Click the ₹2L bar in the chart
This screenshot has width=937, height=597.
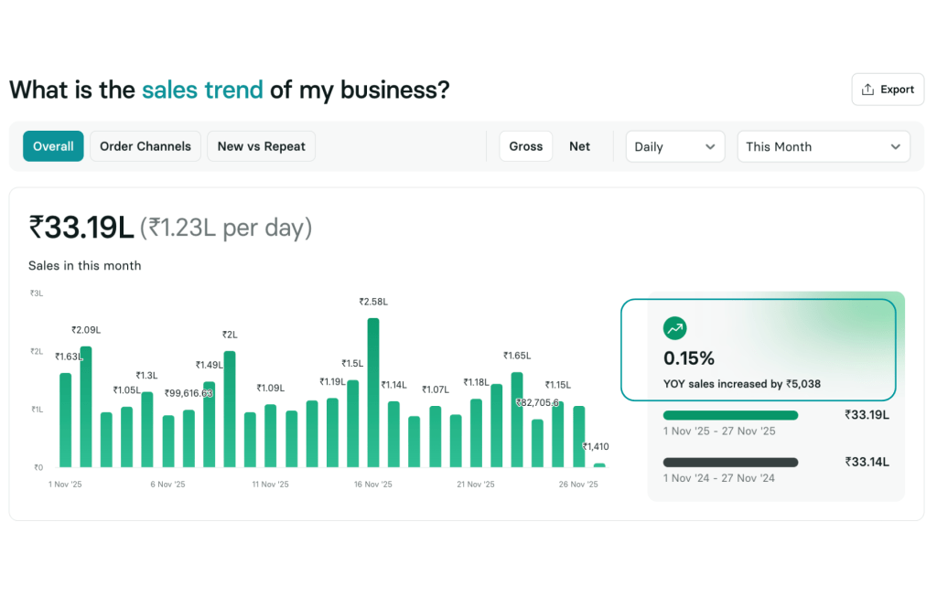(x=230, y=410)
